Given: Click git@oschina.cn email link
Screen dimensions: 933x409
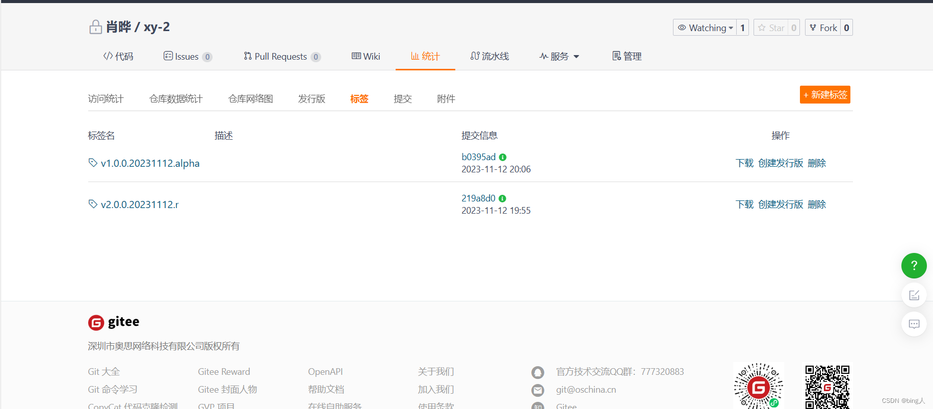Looking at the screenshot, I should (x=586, y=390).
